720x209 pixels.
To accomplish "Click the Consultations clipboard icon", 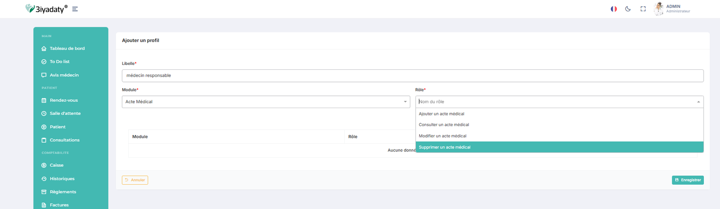I will point(44,140).
